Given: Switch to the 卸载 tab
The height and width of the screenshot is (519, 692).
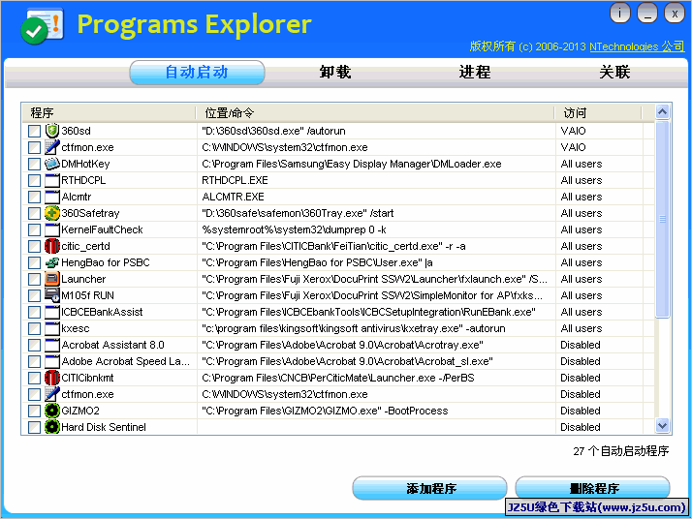Looking at the screenshot, I should coord(335,73).
